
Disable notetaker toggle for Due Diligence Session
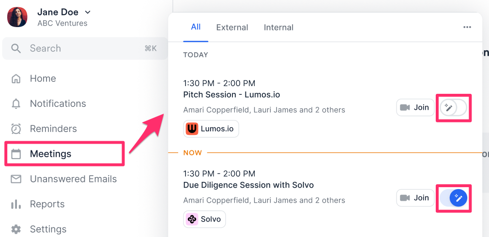point(454,197)
